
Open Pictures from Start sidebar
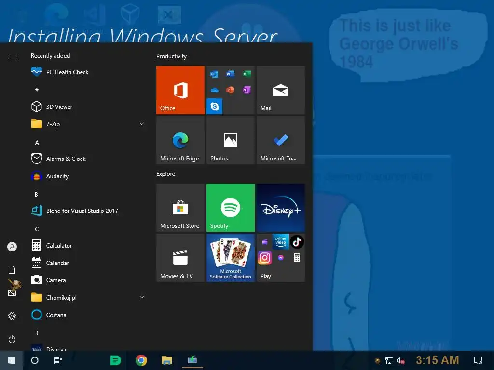pos(12,293)
